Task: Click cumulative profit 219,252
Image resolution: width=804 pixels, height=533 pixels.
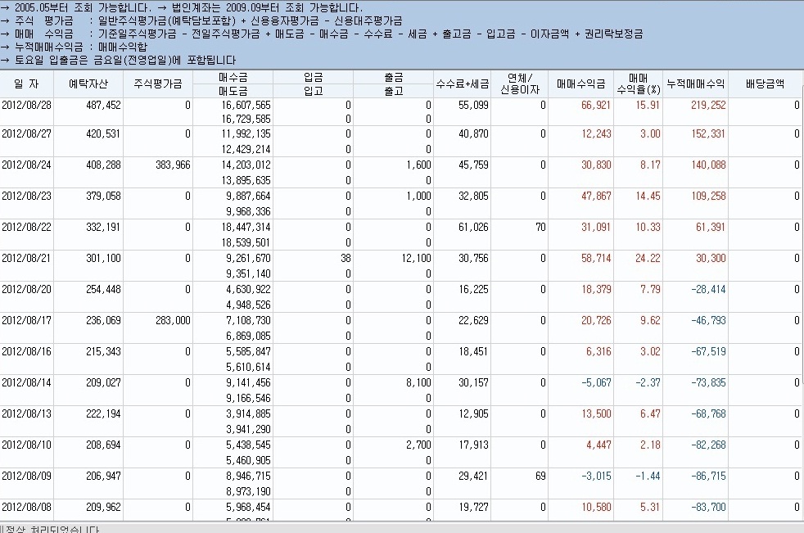Action: click(x=708, y=105)
